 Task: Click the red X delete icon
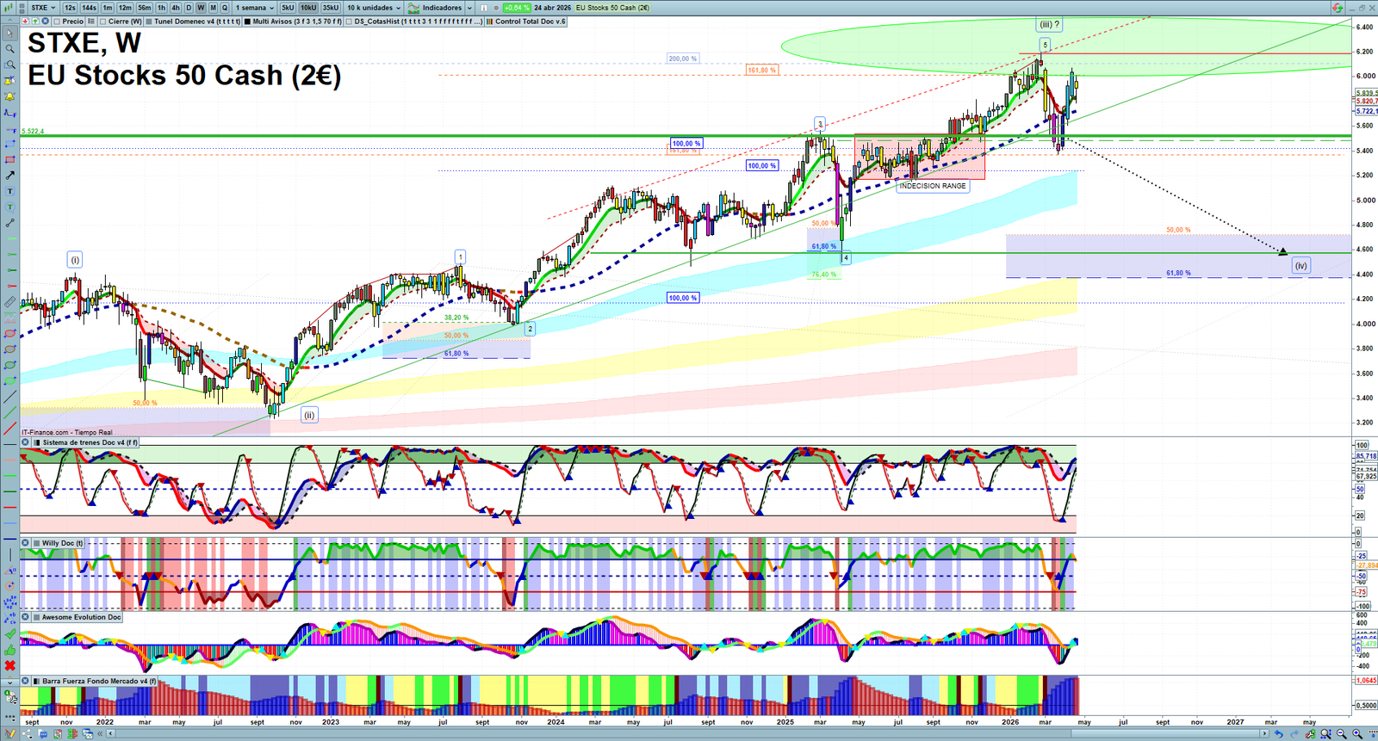[x=9, y=666]
